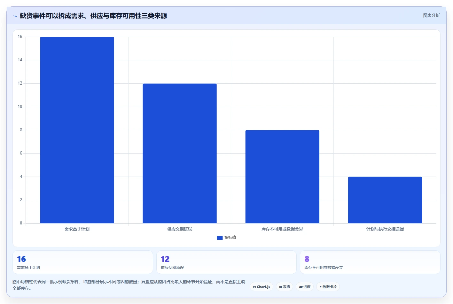Click the 计划与执行交接遗漏 x-axis label
The image size is (453, 304).
tap(385, 229)
